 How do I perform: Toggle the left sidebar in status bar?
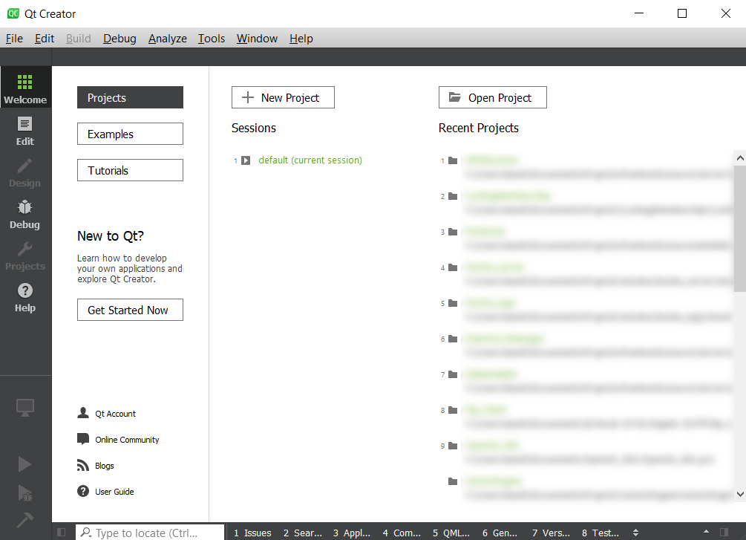[62, 533]
